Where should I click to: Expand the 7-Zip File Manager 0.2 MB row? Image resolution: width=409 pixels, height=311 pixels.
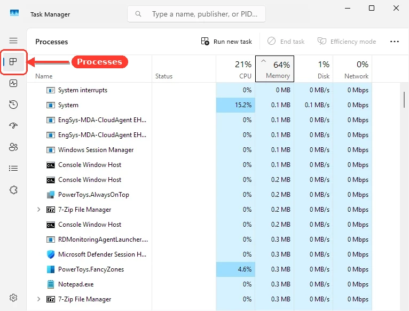[x=38, y=209]
